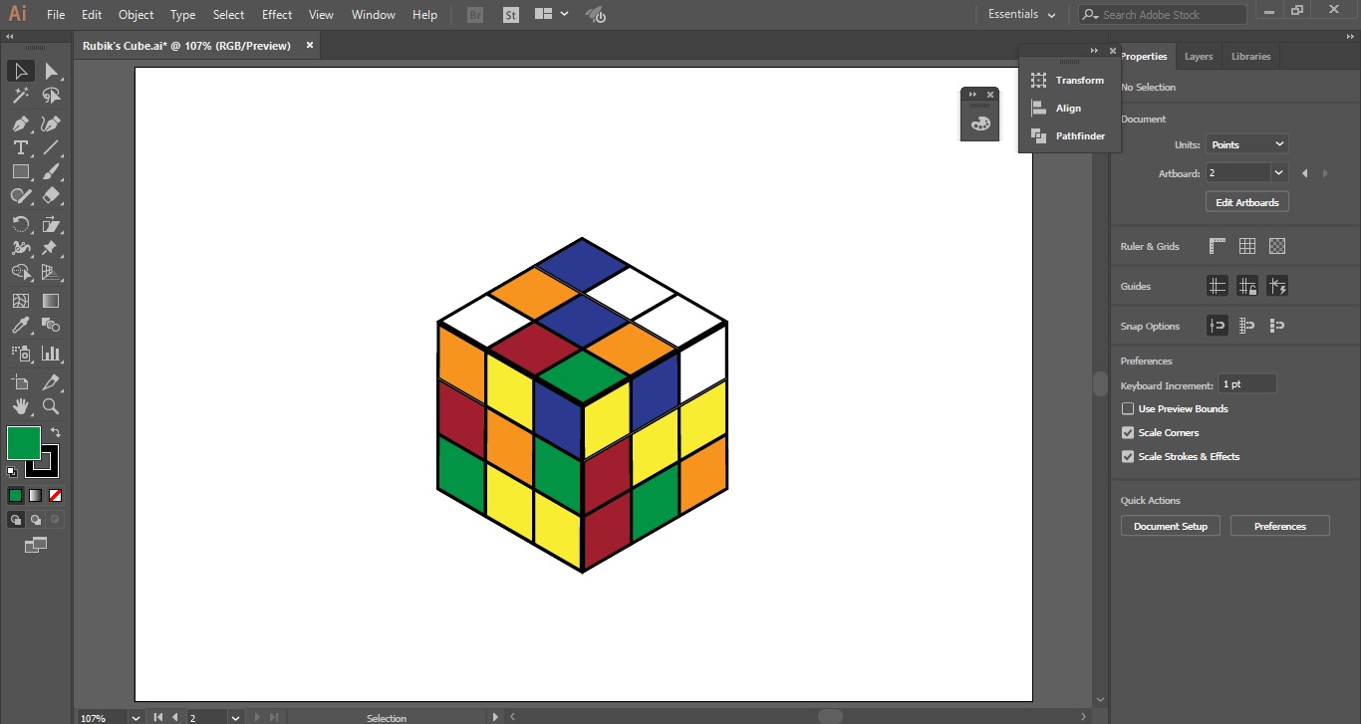The width and height of the screenshot is (1361, 724).
Task: Open the artboard navigation dropdown in status bar
Action: pyautogui.click(x=235, y=717)
